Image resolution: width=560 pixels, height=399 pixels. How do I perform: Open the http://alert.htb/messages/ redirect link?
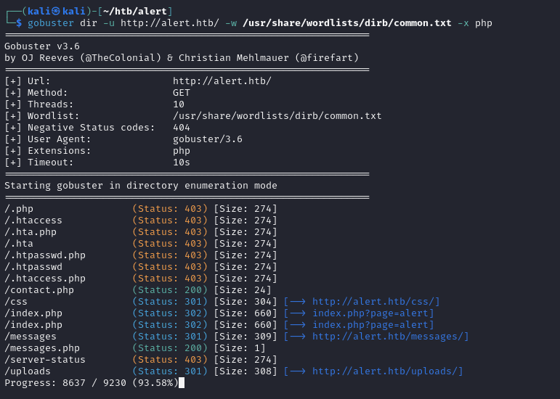[x=390, y=337]
